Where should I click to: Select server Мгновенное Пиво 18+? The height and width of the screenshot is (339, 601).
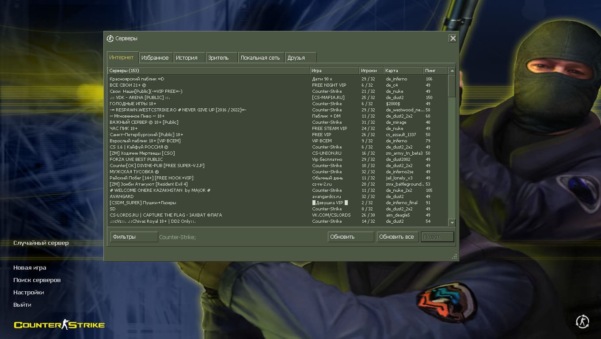(278, 116)
